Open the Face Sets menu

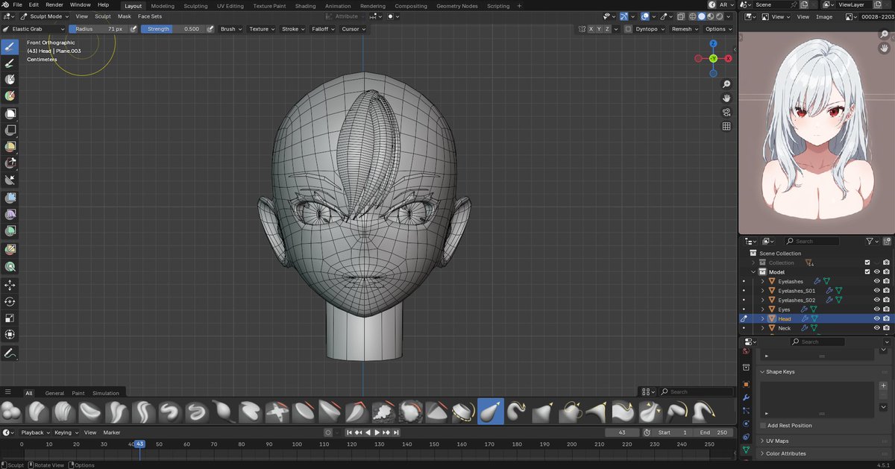(150, 16)
